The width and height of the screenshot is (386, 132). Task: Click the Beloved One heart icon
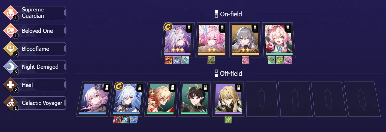(11, 31)
